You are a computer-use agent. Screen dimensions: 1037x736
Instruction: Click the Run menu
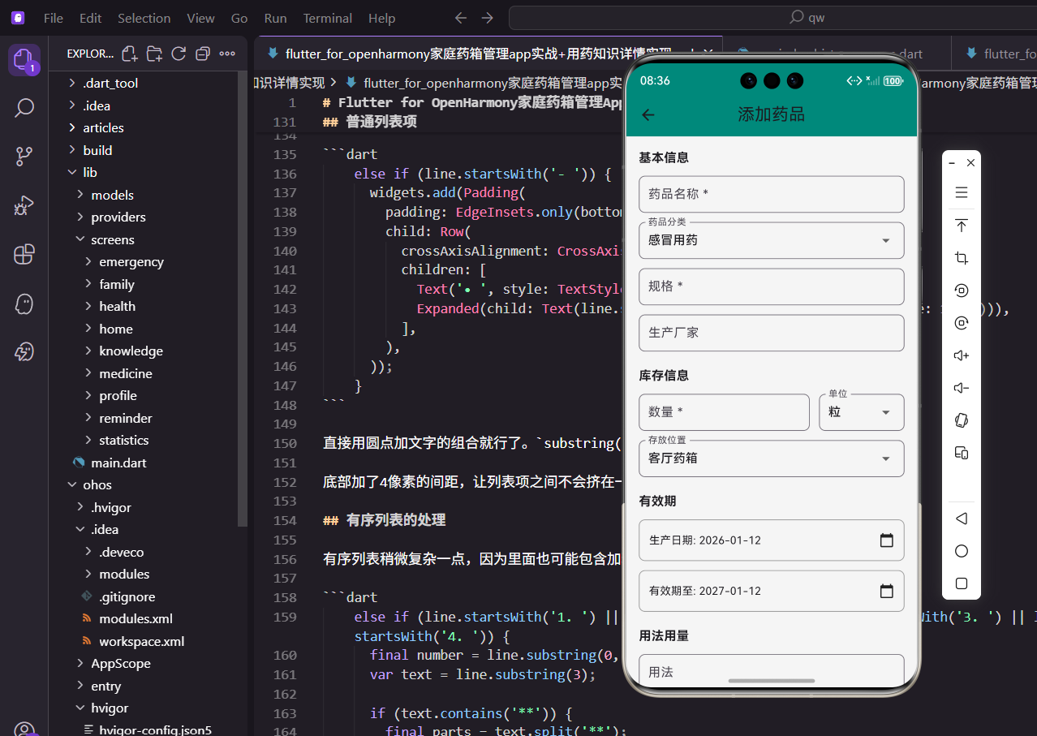[275, 18]
